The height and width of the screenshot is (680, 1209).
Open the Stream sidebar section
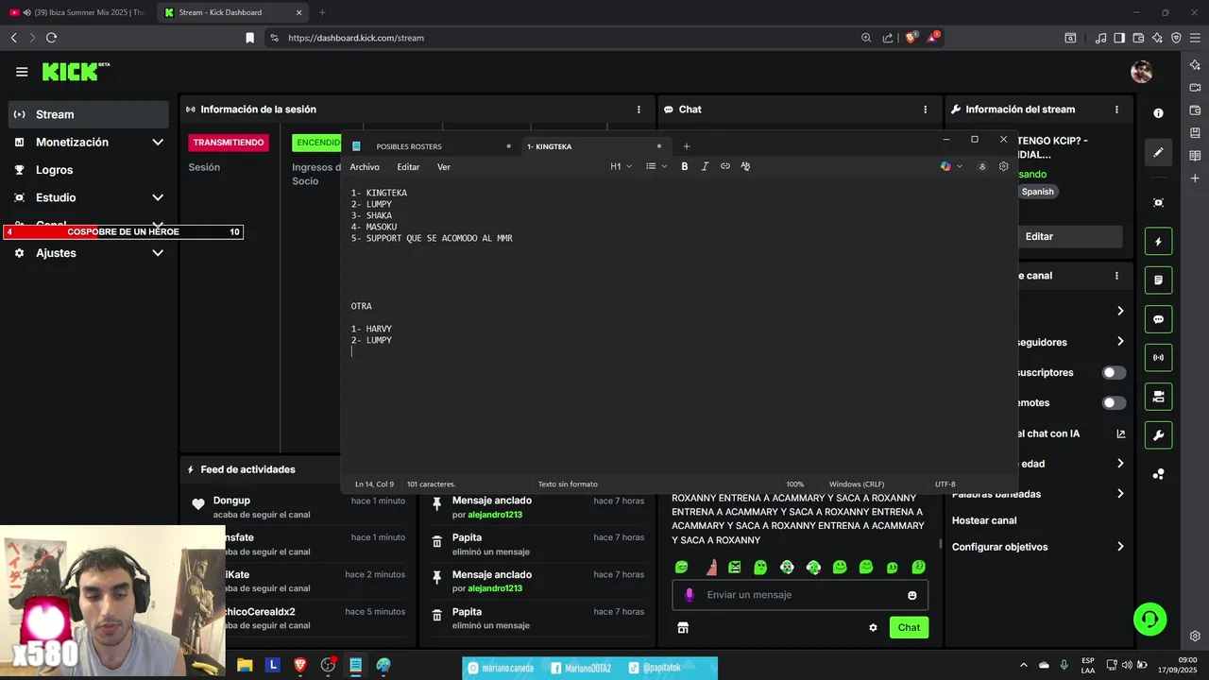(89, 114)
